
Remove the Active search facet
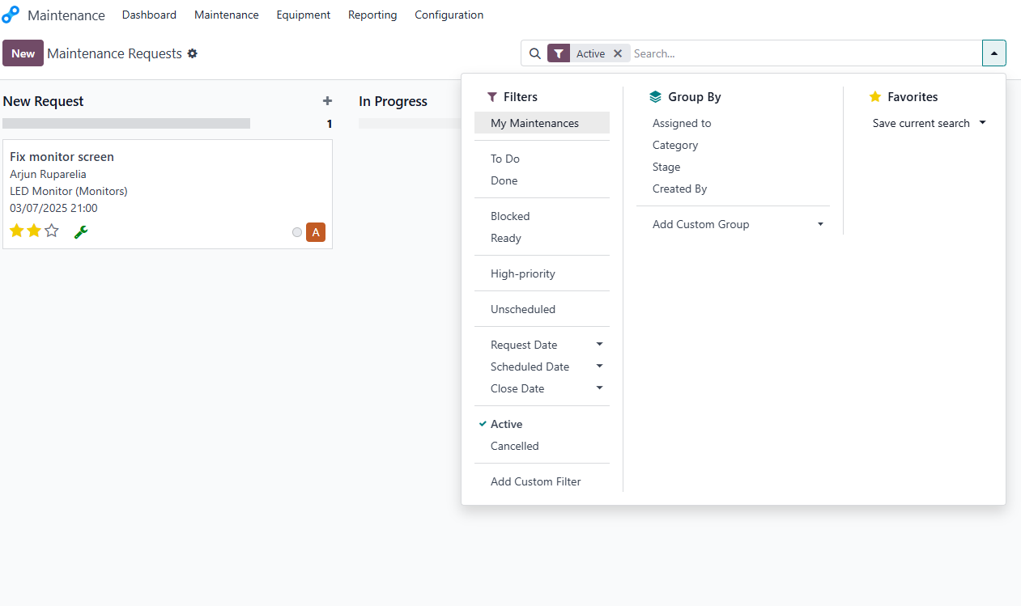point(618,53)
